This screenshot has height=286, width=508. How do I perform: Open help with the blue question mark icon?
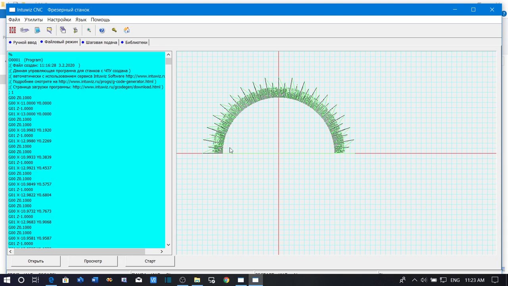(102, 30)
